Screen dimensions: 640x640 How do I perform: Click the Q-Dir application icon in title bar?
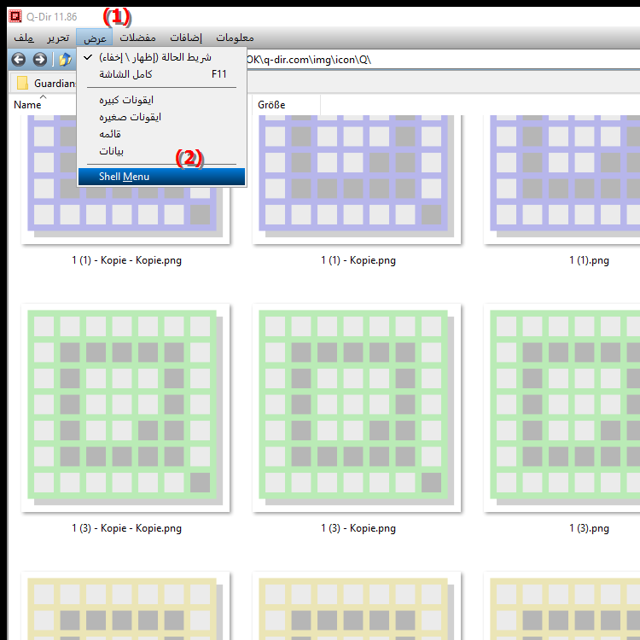coord(15,16)
